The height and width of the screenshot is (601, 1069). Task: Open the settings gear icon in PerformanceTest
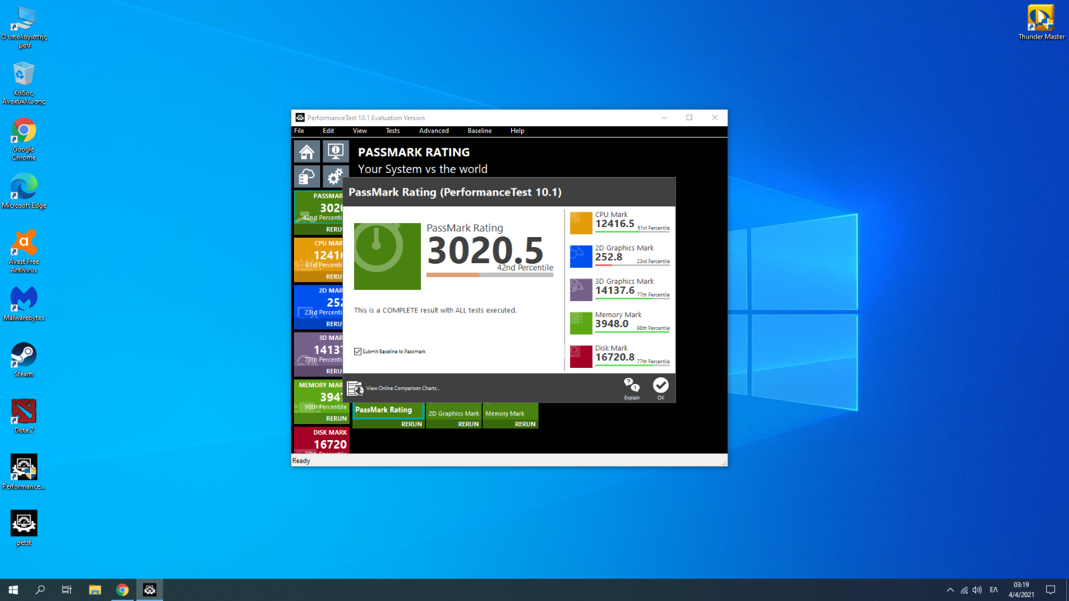[333, 177]
